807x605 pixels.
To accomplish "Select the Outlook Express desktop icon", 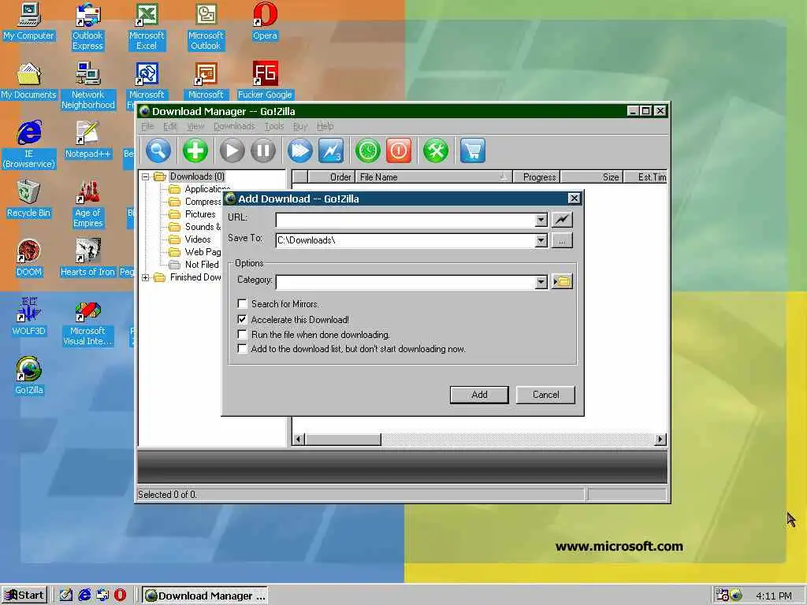I will click(x=87, y=27).
